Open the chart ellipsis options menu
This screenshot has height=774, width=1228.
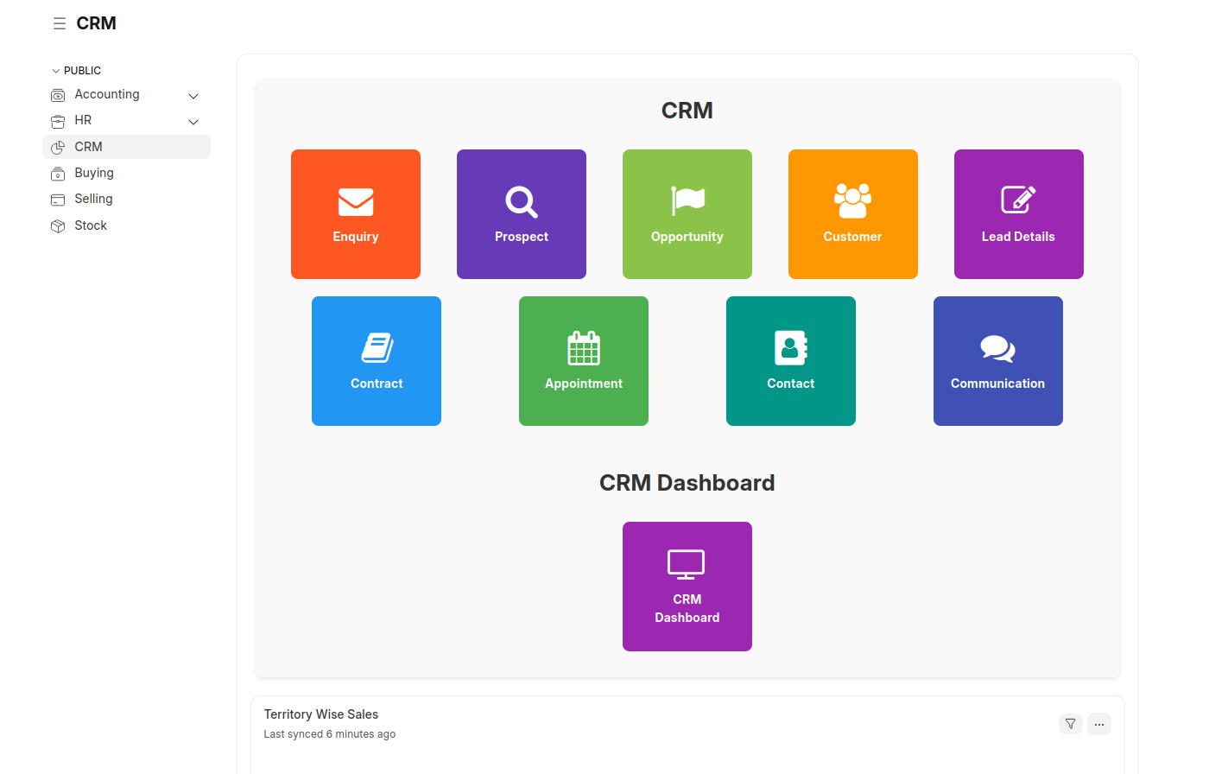1099,724
